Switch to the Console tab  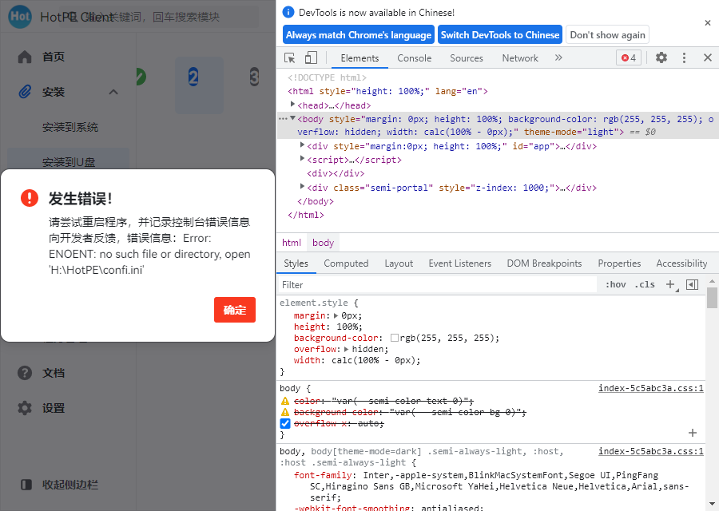[x=414, y=58]
